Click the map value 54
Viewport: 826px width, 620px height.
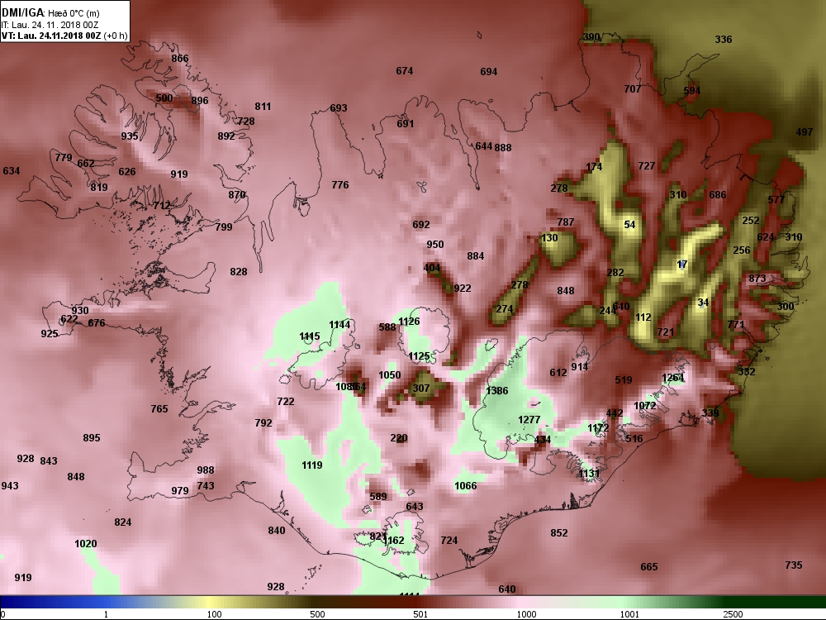point(630,225)
